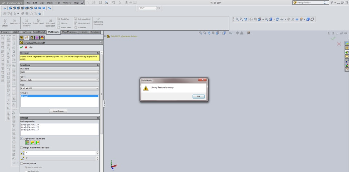Accept Structural Member19 with the green checkmark
The image size is (349, 172).
(21, 47)
